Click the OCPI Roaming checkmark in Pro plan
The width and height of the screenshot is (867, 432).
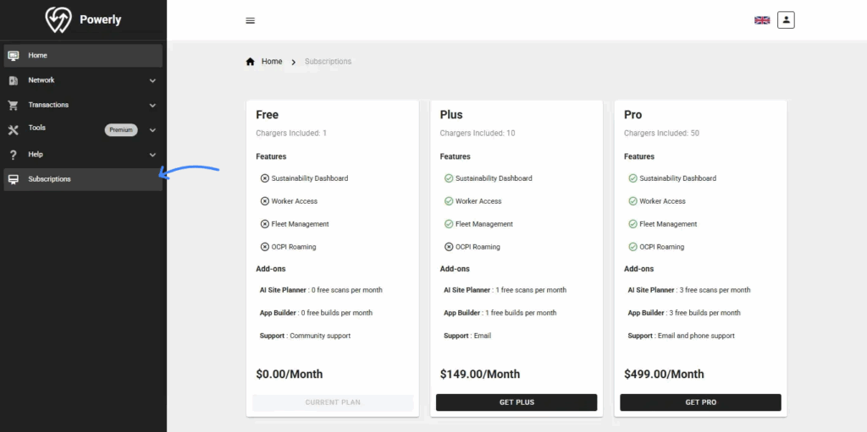pos(632,247)
